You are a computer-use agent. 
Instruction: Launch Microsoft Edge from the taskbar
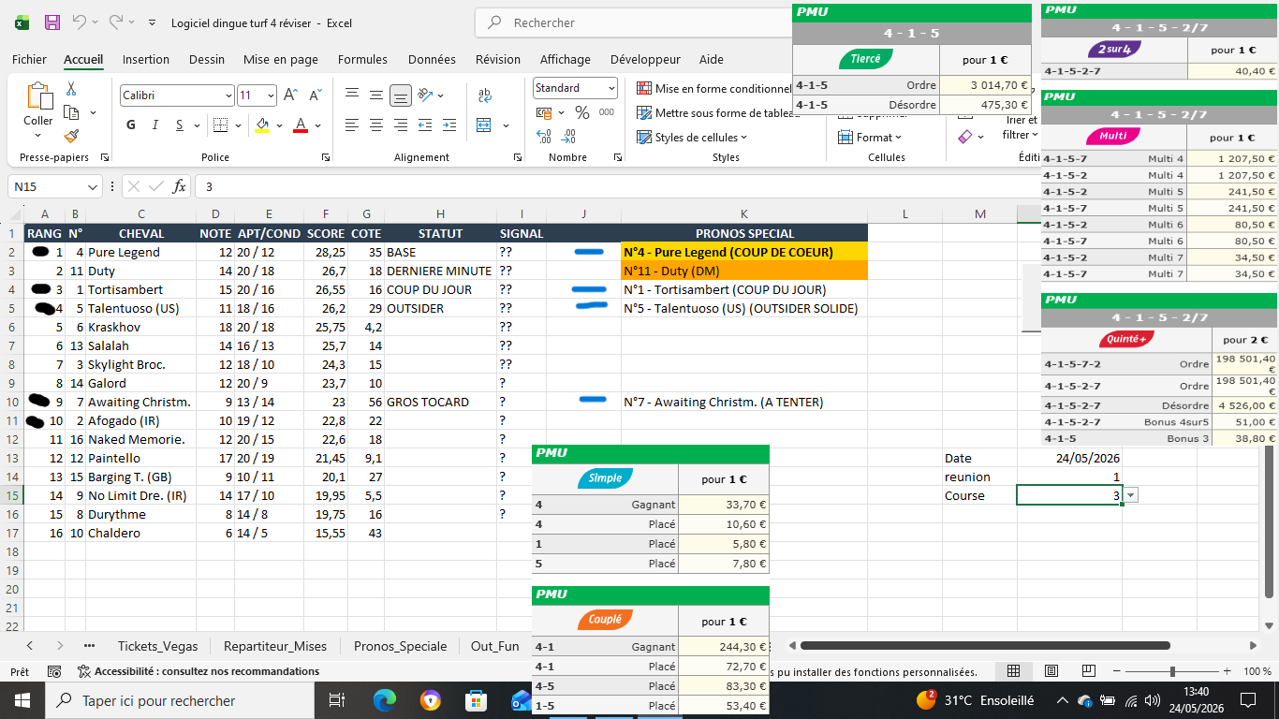385,700
